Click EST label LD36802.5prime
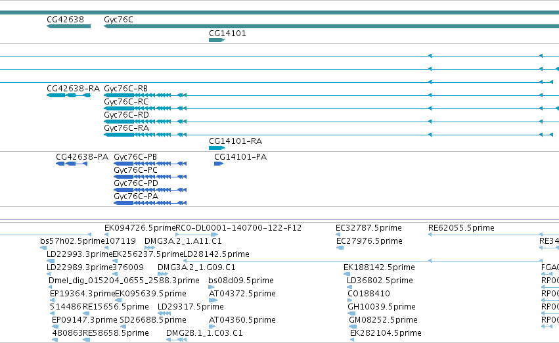Image resolution: width=559 pixels, height=343 pixels. [380, 281]
